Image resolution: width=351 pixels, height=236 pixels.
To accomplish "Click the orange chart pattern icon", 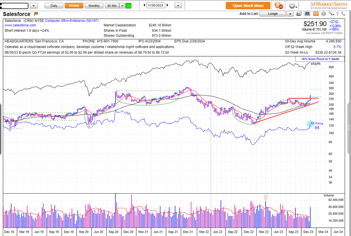I will (315, 14).
